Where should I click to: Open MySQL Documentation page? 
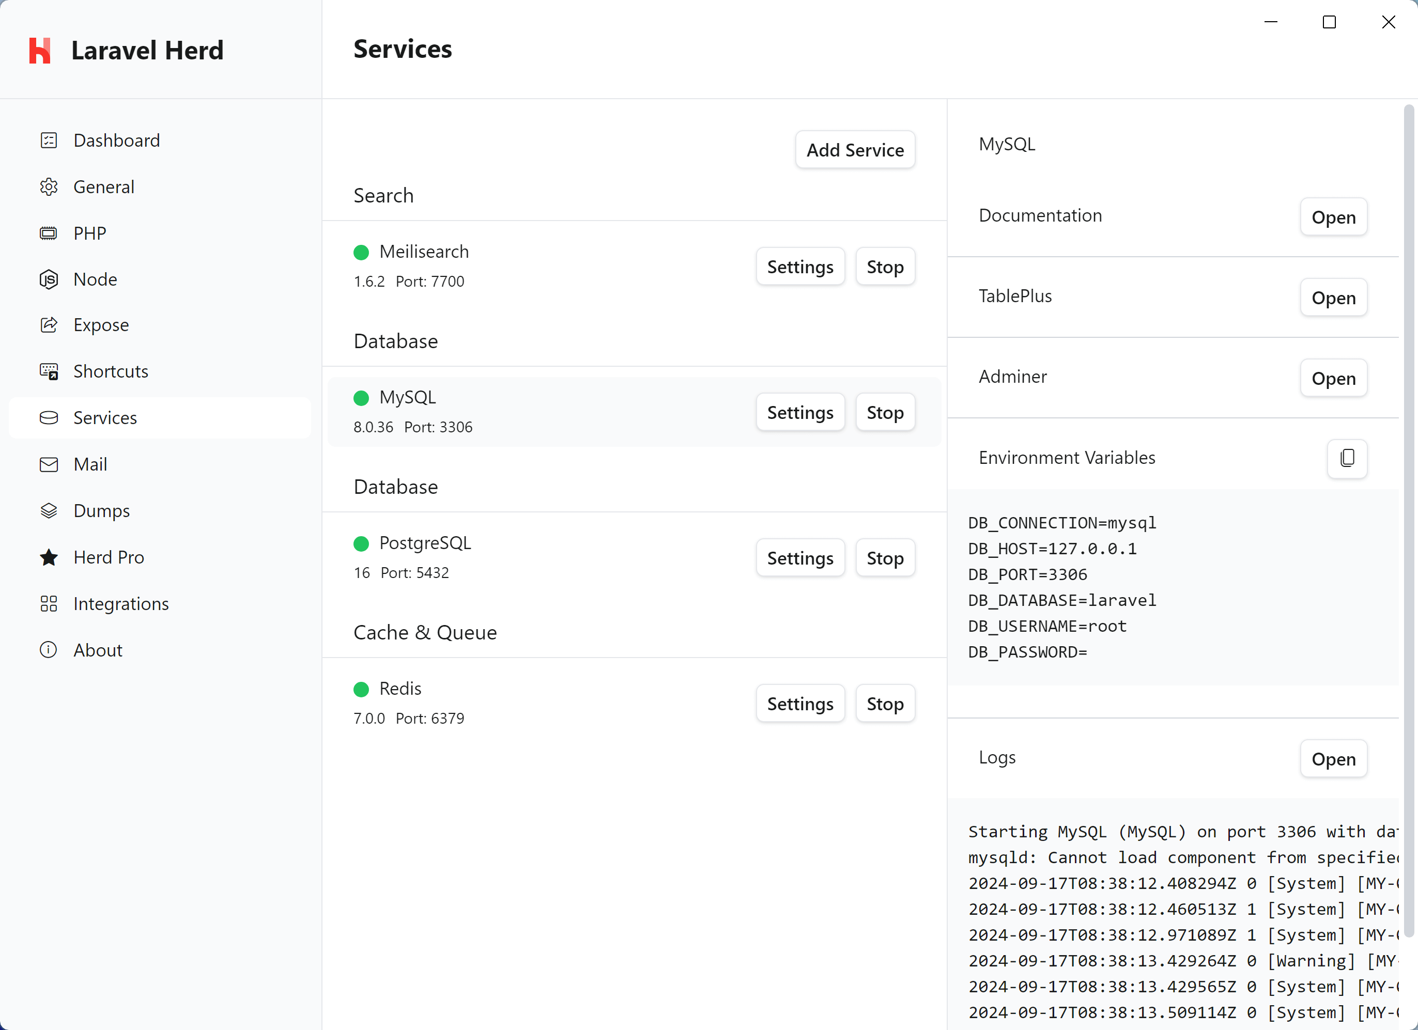coord(1333,217)
